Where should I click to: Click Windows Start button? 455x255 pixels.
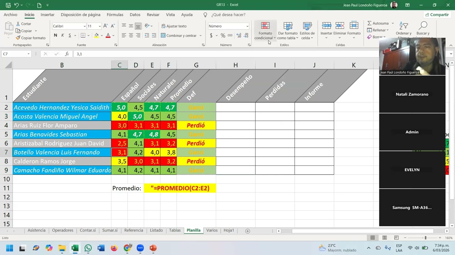tap(10, 248)
